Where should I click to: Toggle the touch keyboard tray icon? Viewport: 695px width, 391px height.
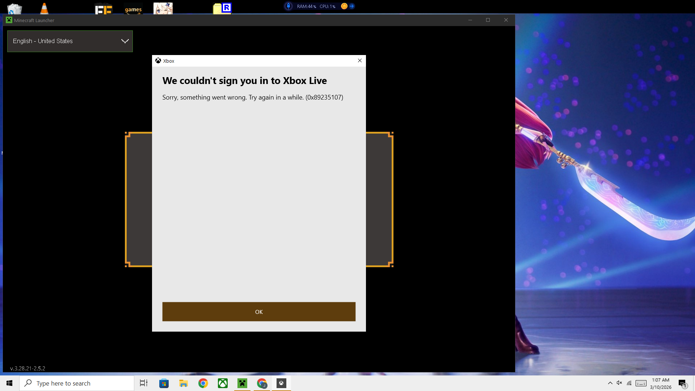pos(641,383)
